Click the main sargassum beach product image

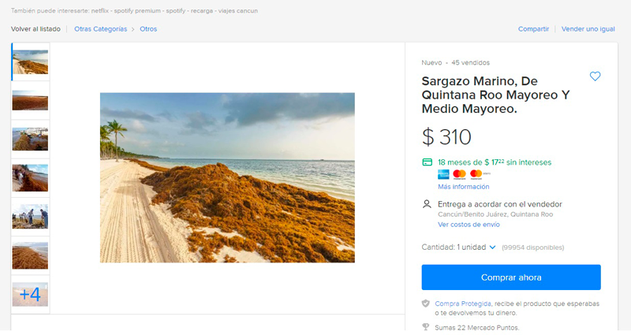(x=227, y=177)
